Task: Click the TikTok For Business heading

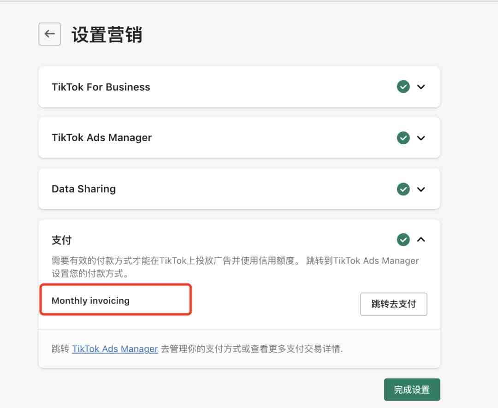Action: pyautogui.click(x=101, y=87)
